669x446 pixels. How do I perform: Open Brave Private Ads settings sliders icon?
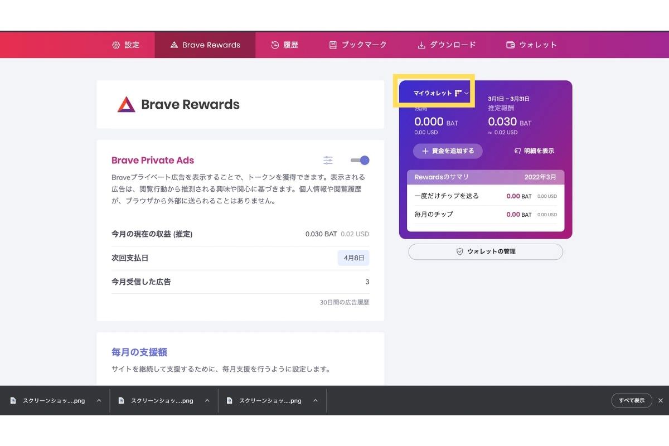click(x=328, y=161)
